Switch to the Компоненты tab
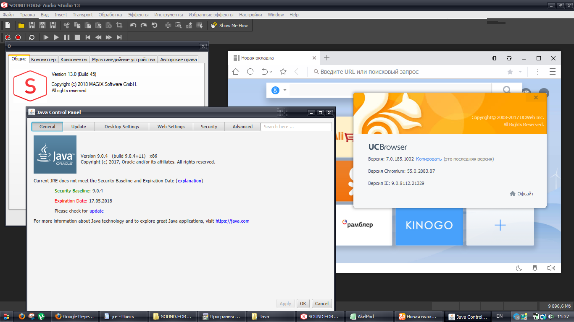 [x=74, y=60]
